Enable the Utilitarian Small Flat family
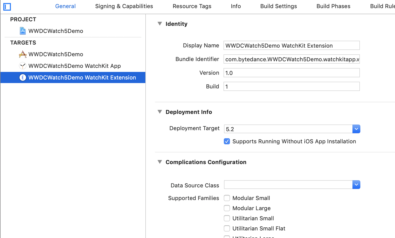This screenshot has width=395, height=238. coord(227,228)
